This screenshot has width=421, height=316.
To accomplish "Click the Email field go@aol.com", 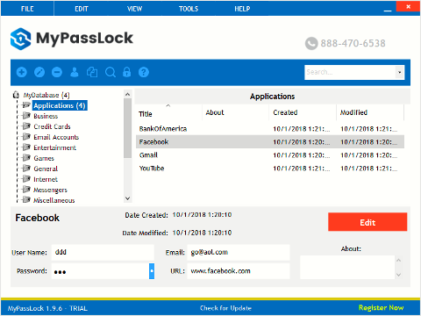I will 239,252.
